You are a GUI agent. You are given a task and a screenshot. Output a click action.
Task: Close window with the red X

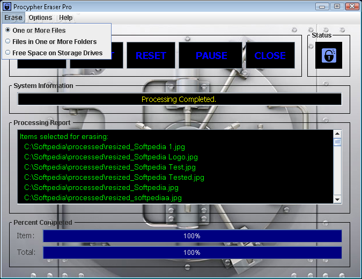point(352,6)
